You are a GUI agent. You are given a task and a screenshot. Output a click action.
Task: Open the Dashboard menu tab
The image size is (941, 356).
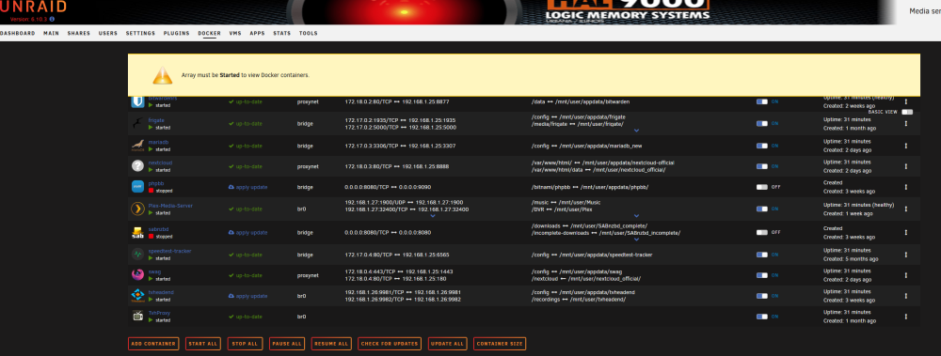[17, 33]
